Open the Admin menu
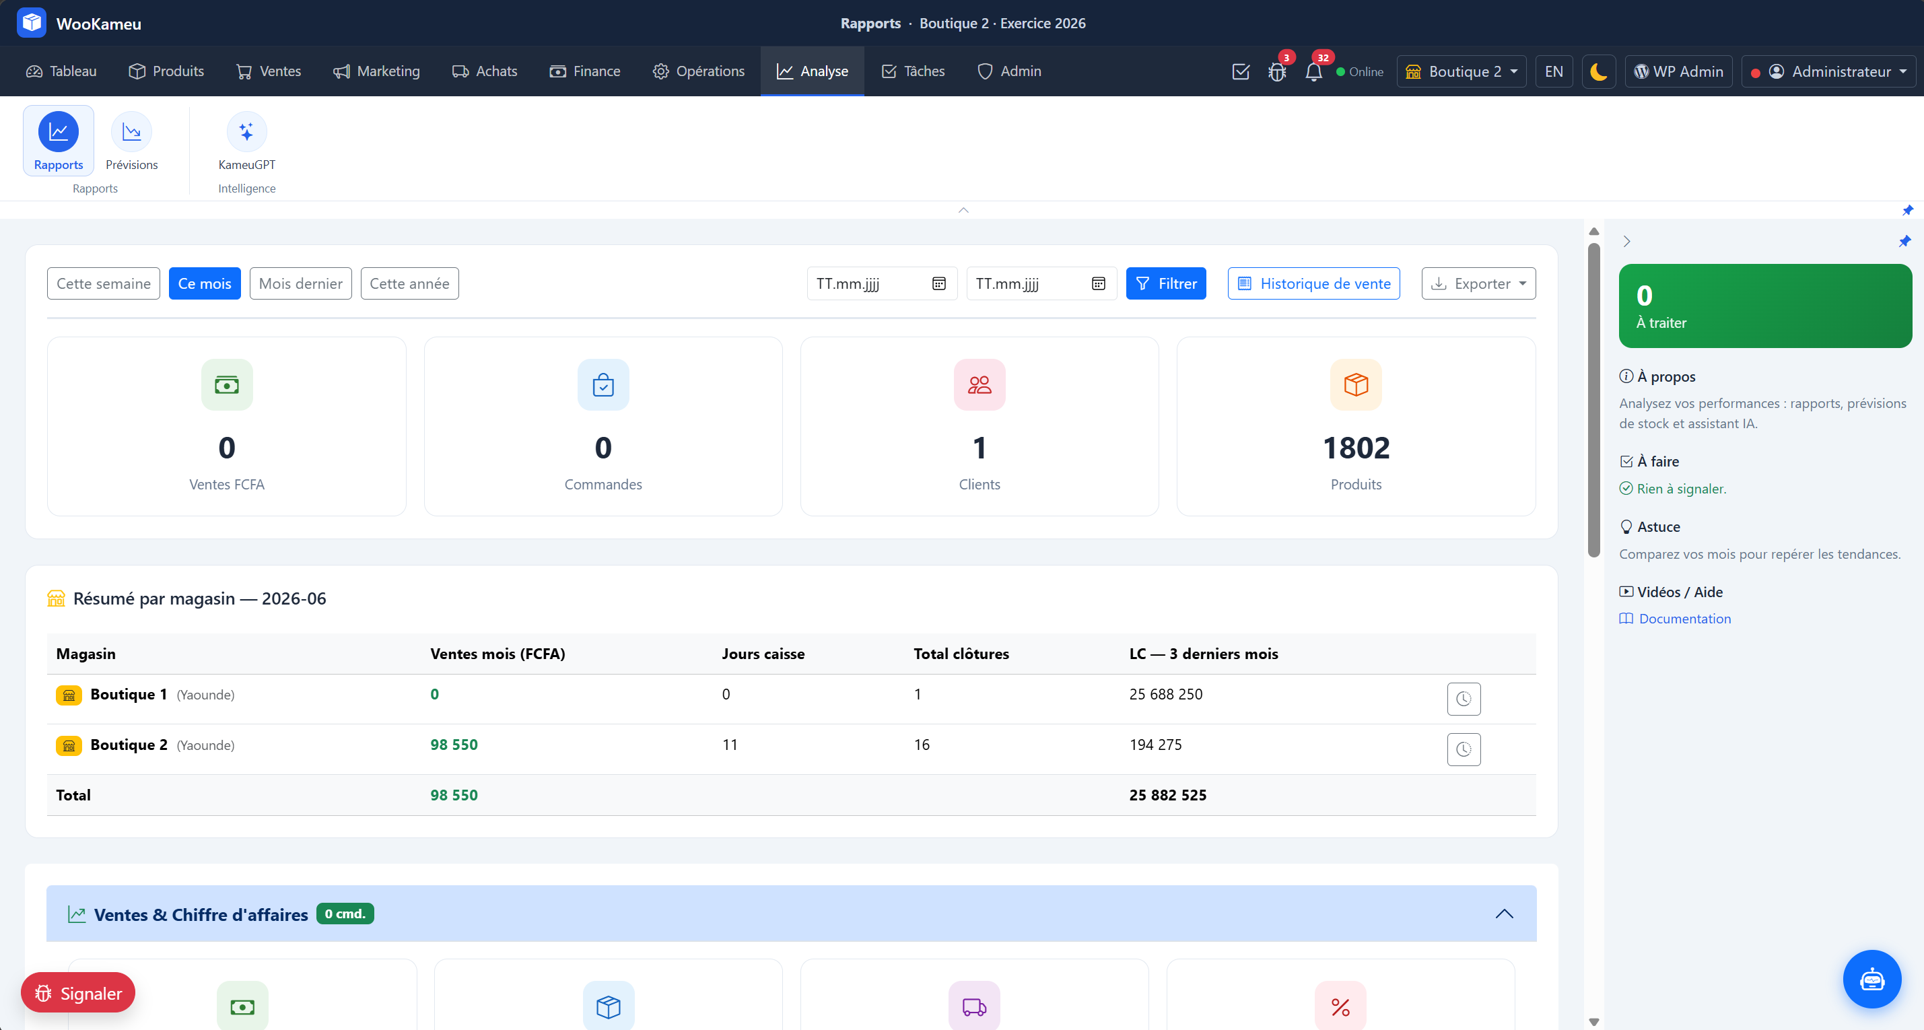This screenshot has width=1924, height=1030. tap(1009, 72)
